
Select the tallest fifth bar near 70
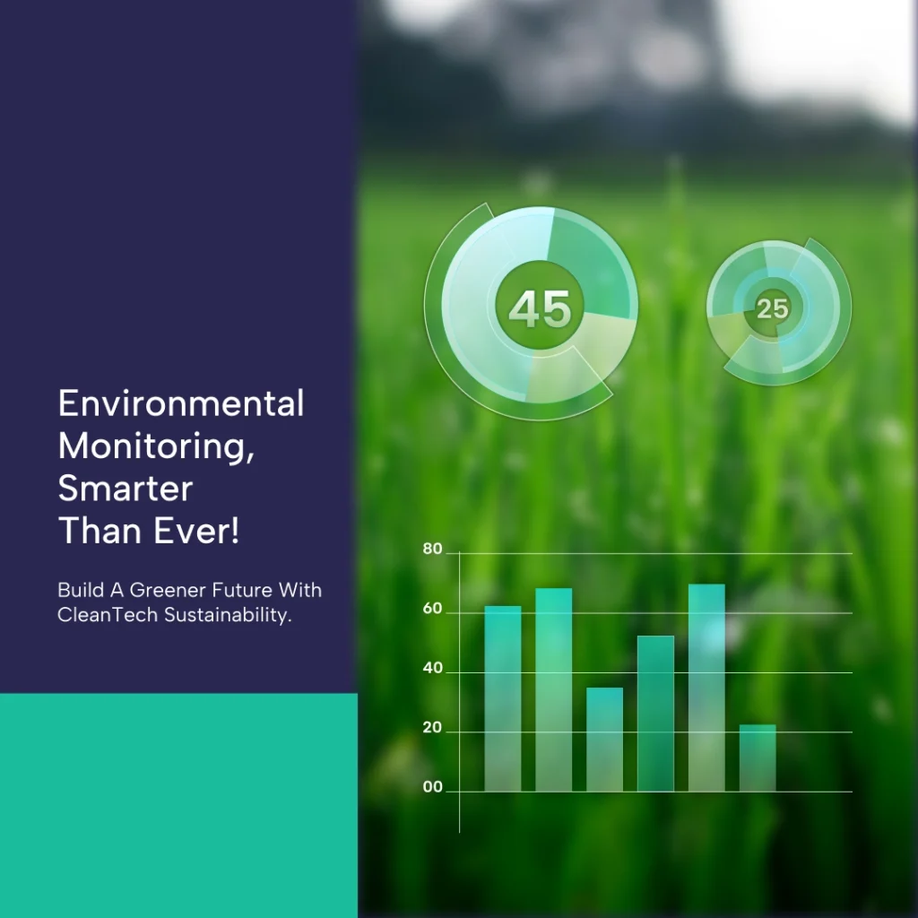point(706,688)
